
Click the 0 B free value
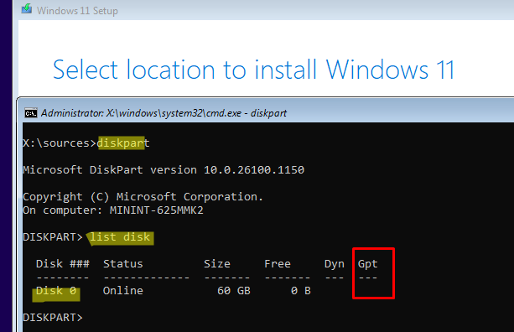[x=300, y=291]
